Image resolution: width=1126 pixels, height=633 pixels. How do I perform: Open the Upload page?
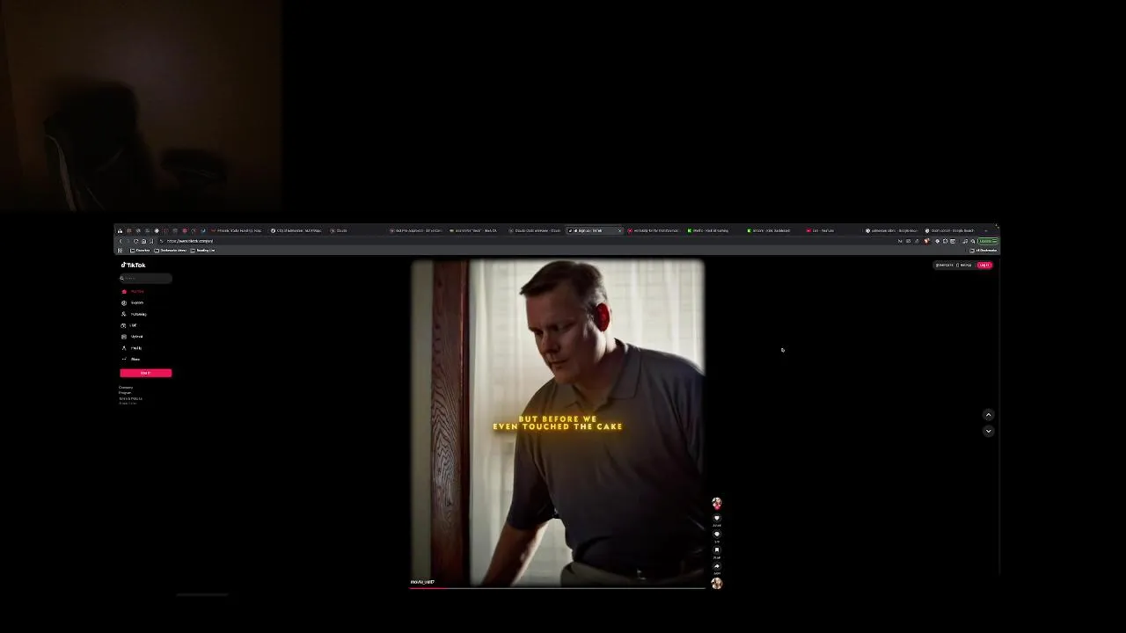click(x=134, y=337)
